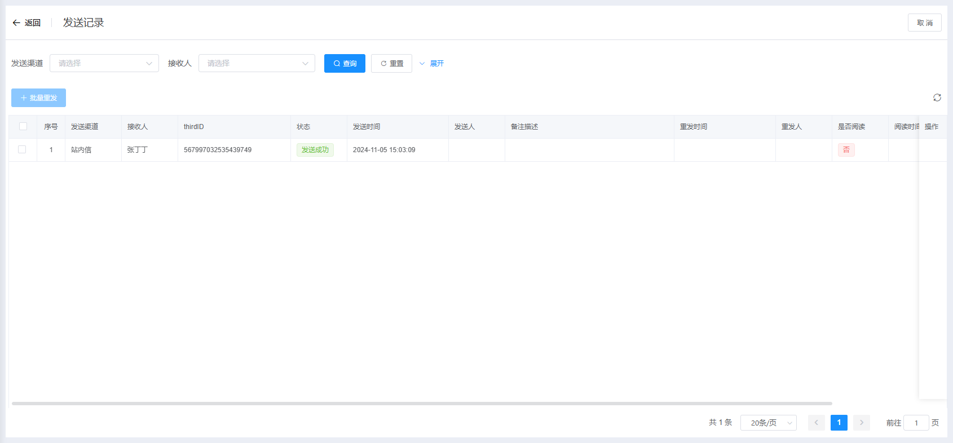Go to previous page arrow
The image size is (953, 443).
tap(816, 423)
